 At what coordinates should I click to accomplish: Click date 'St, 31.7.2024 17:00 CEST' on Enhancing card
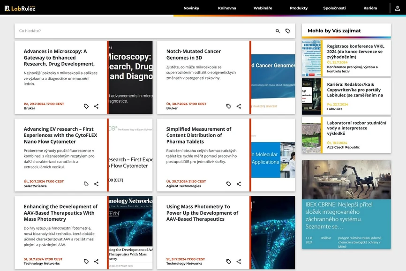click(x=43, y=259)
